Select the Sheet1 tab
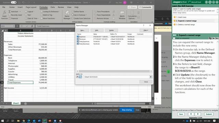The image size is (219, 123). [16, 103]
